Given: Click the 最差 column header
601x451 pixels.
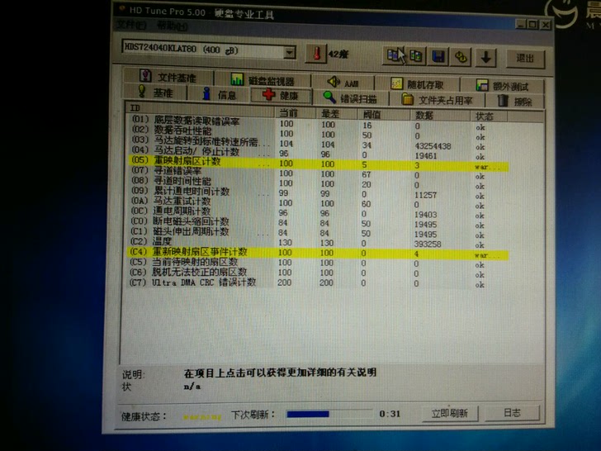Looking at the screenshot, I should [337, 113].
